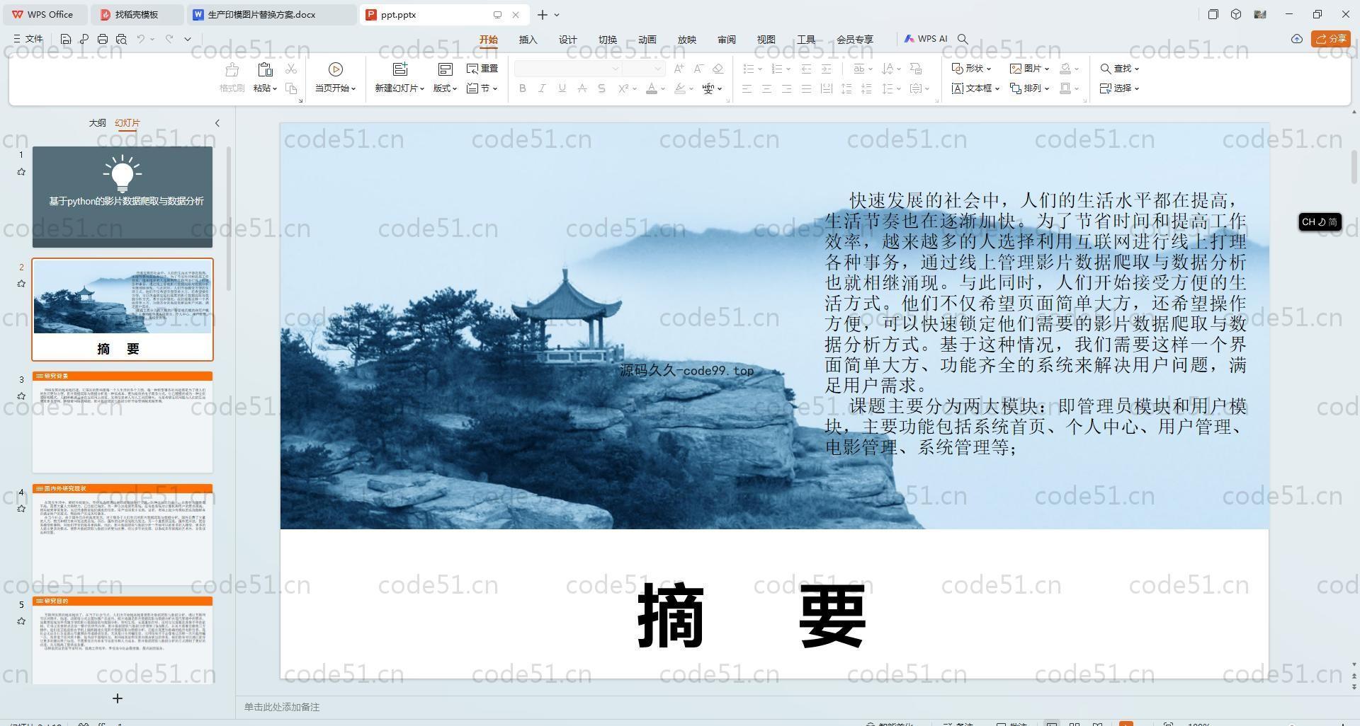Viewport: 1360px width, 726px height.
Task: Open the File (文件) menu
Action: click(x=28, y=39)
